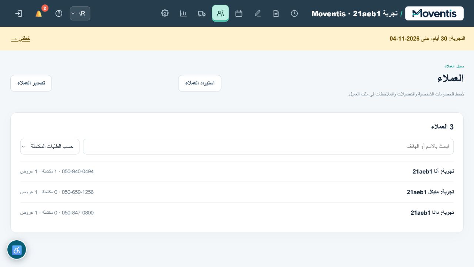Viewport: 474px width, 267px height.
Task: Click the clock icon in the navigation
Action: pos(294,13)
